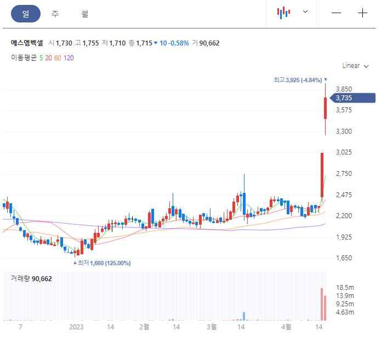Open the chart type dropdown arrow
The width and height of the screenshot is (381, 337).
point(305,12)
